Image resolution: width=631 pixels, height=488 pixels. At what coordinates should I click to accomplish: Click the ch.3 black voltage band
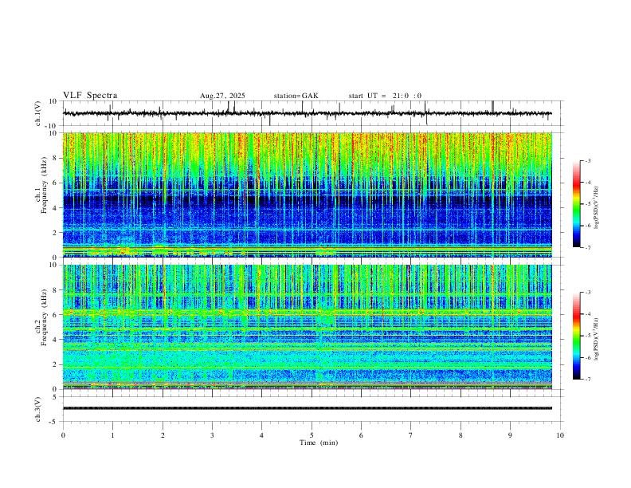pyautogui.click(x=308, y=408)
